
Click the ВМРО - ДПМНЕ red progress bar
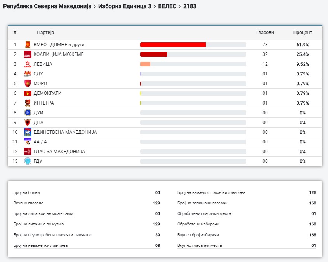[x=173, y=45]
